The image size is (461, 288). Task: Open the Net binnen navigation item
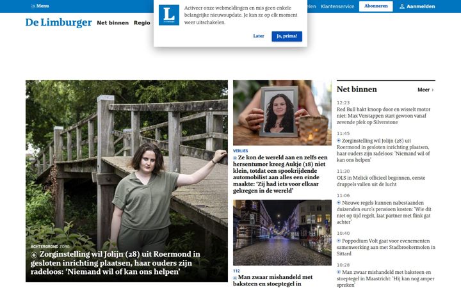coord(113,22)
